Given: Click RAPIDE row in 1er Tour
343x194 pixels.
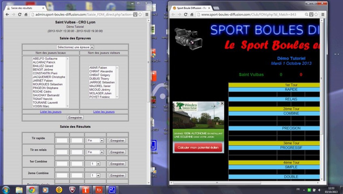Looking at the screenshot, I should pyautogui.click(x=274, y=89).
